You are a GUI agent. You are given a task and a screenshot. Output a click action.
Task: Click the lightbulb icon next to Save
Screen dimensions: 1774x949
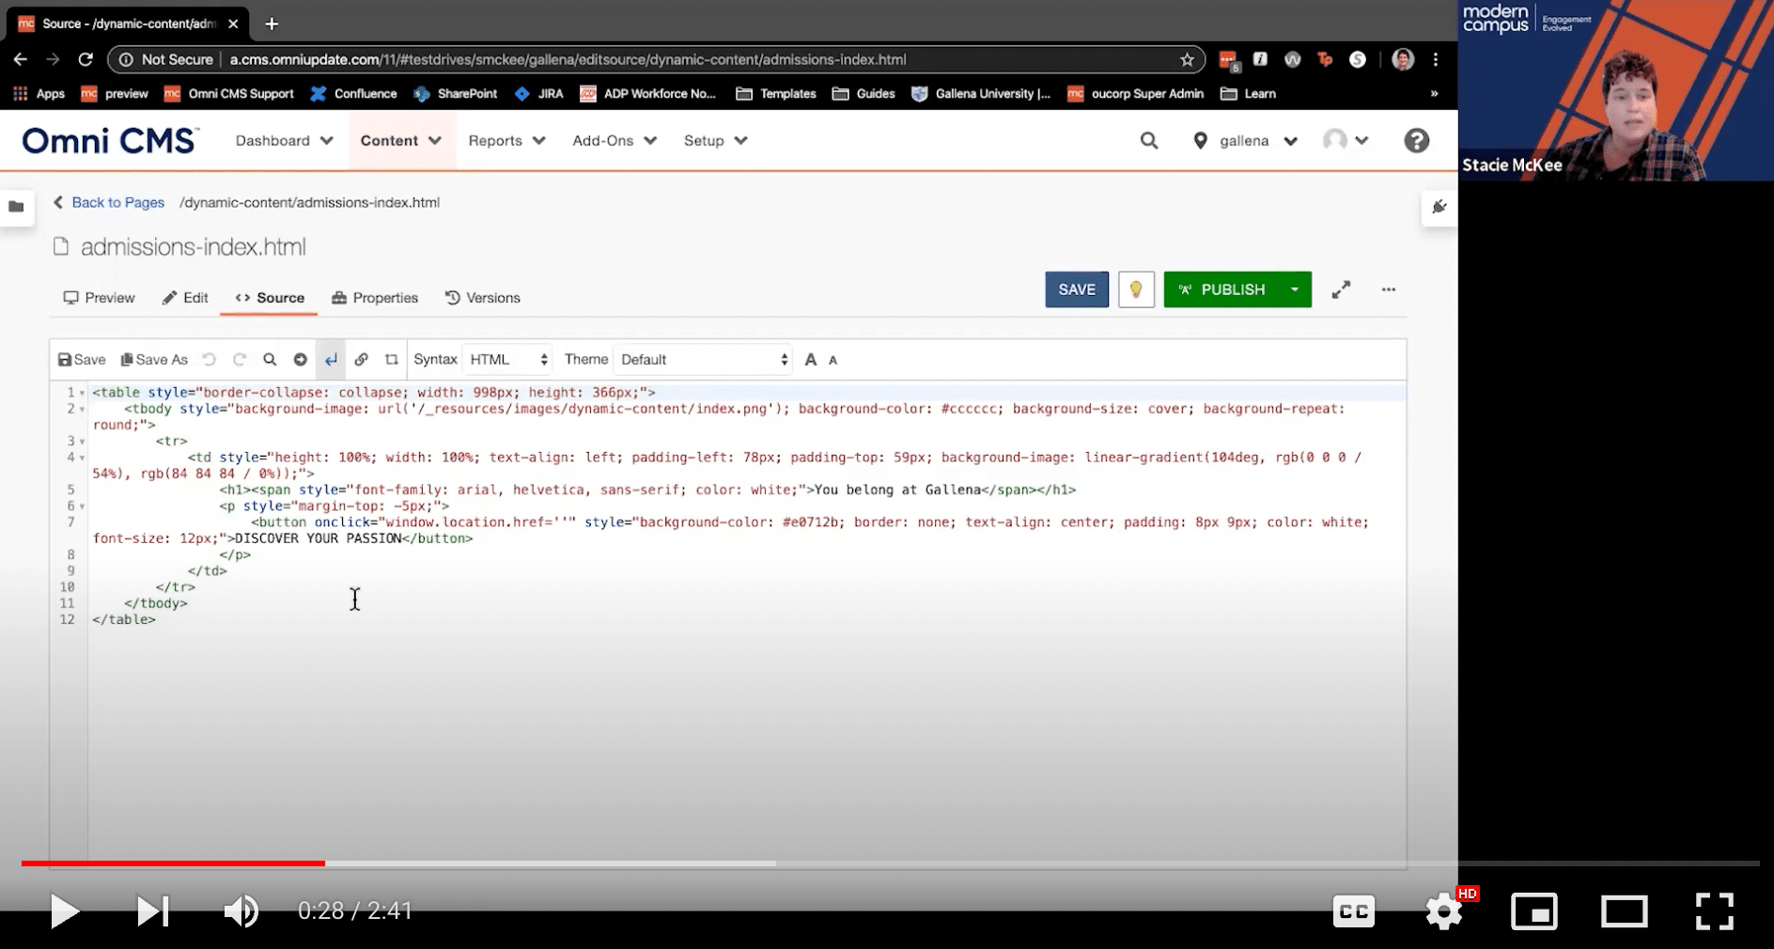(x=1136, y=289)
